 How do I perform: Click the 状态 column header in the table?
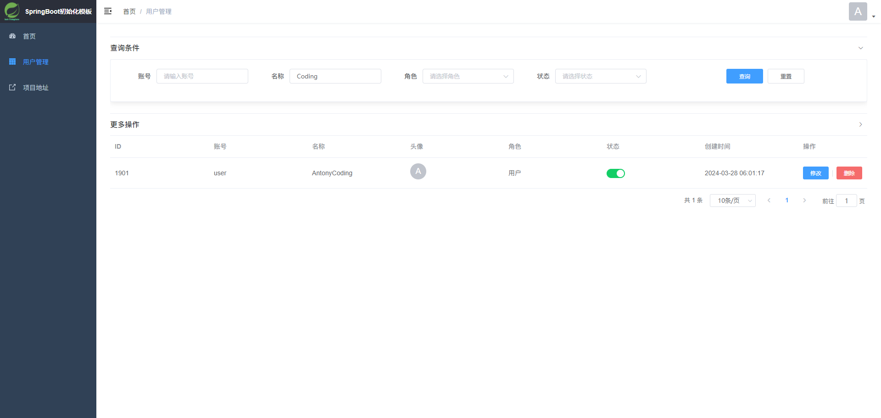[613, 146]
